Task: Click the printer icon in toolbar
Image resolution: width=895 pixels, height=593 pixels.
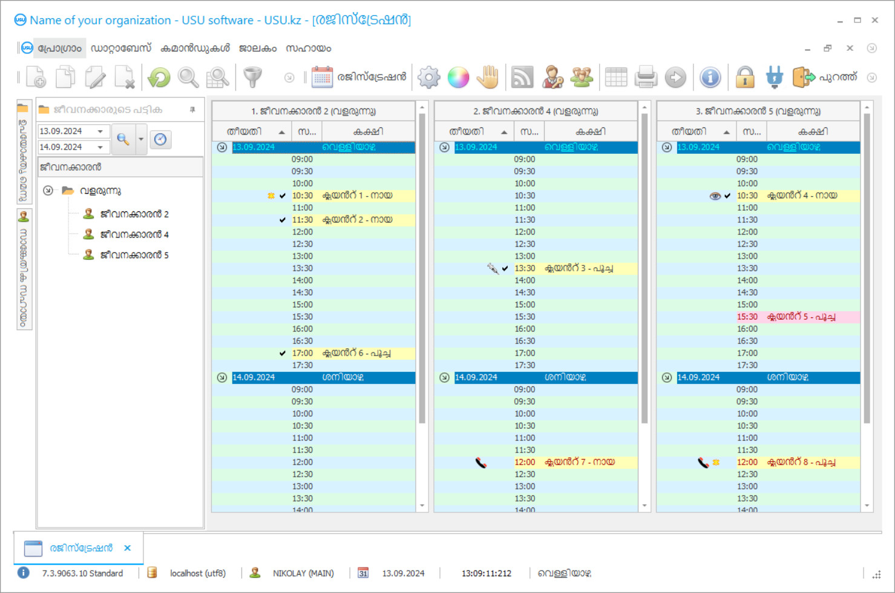Action: 646,78
